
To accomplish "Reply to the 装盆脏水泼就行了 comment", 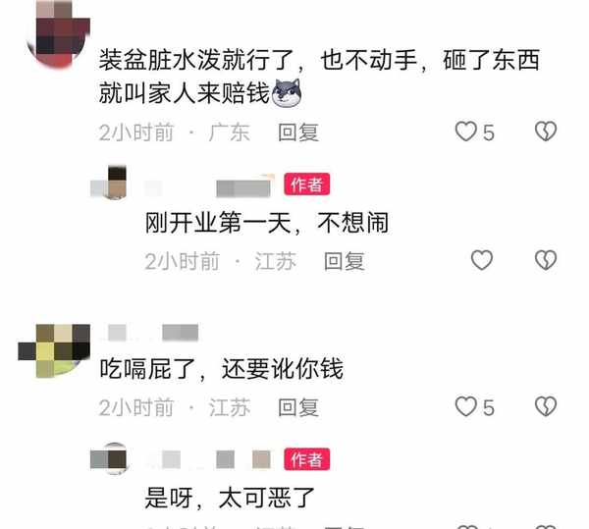I will click(x=298, y=132).
